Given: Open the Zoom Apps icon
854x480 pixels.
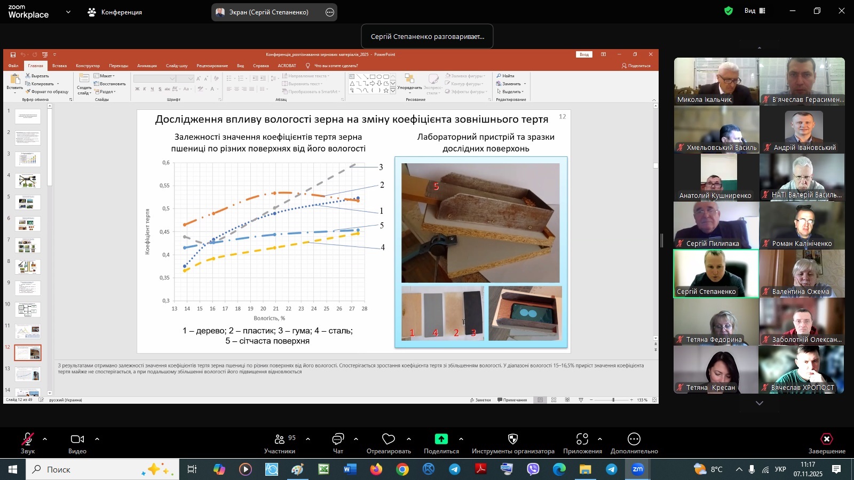Looking at the screenshot, I should tap(582, 439).
